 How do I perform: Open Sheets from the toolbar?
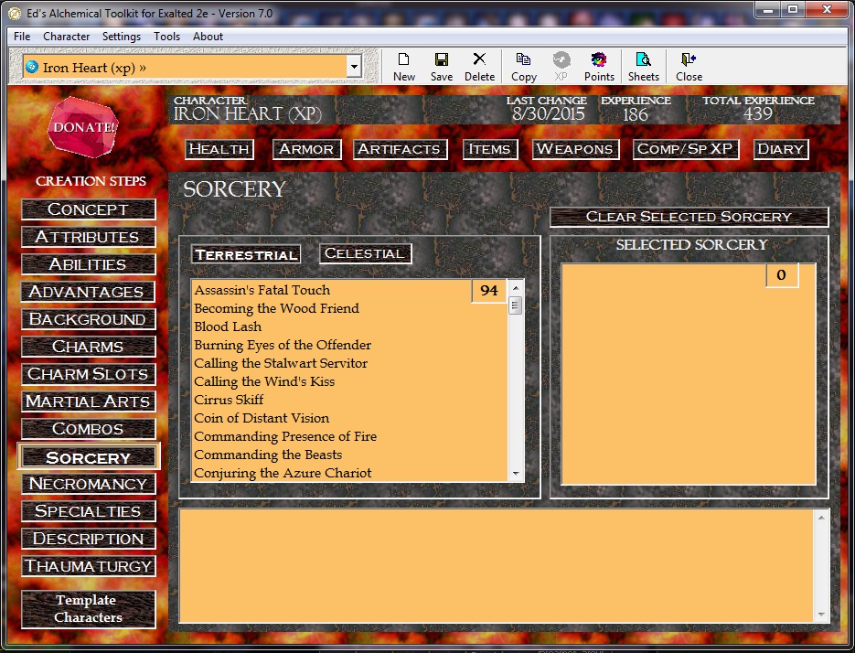coord(644,67)
